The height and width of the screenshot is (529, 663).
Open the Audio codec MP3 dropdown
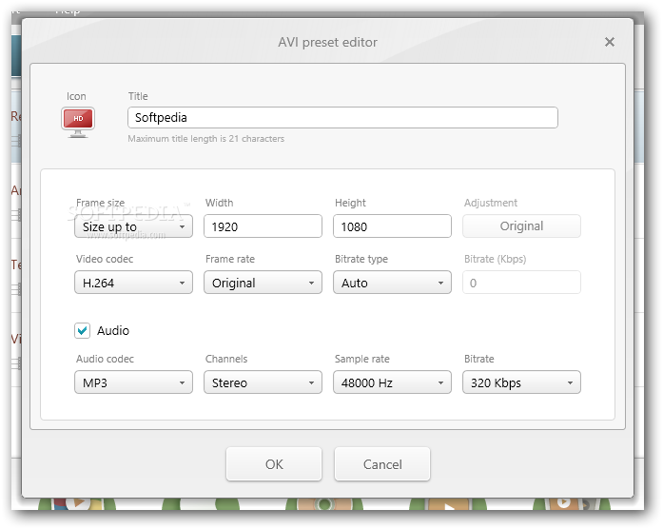pos(133,382)
